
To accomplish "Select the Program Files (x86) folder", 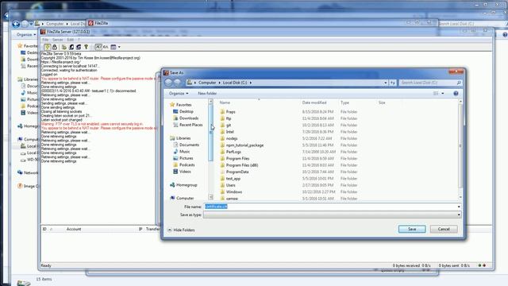I will point(242,165).
